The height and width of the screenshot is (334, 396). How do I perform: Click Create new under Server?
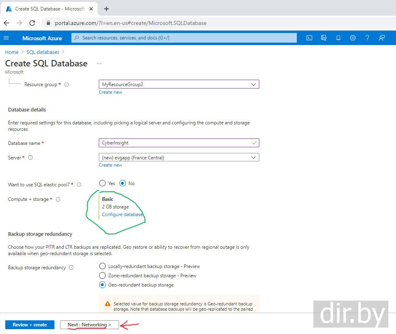[110, 165]
